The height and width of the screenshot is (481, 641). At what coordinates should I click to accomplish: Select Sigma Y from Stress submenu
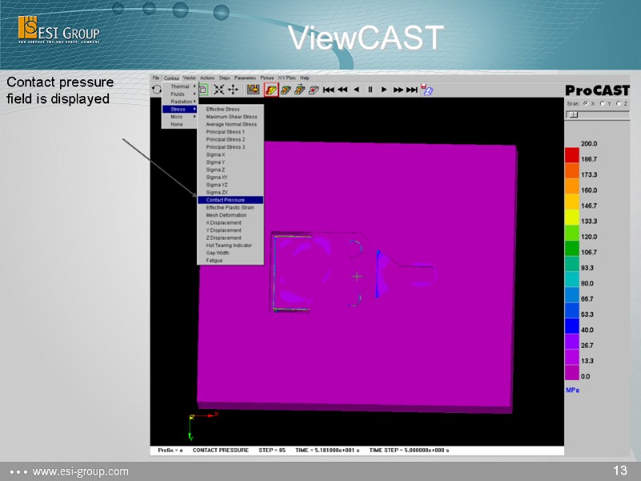point(231,162)
